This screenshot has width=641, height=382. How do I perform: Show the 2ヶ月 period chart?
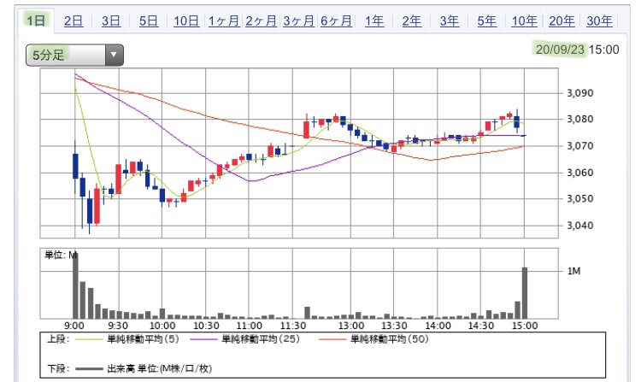coord(262,21)
